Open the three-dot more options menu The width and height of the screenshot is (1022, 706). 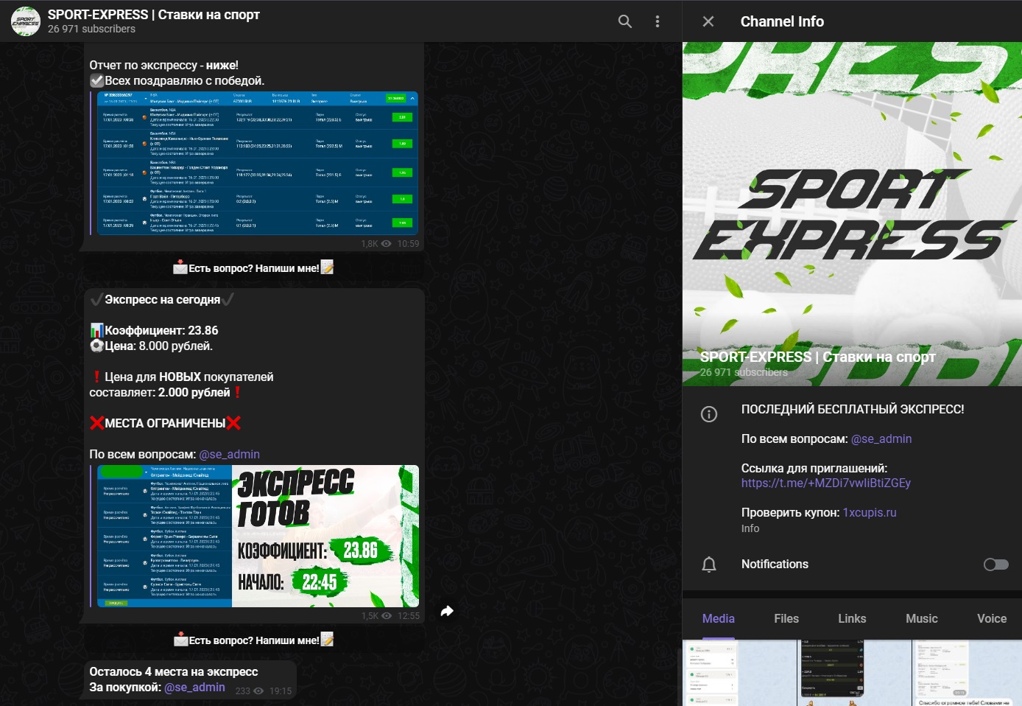click(x=657, y=21)
